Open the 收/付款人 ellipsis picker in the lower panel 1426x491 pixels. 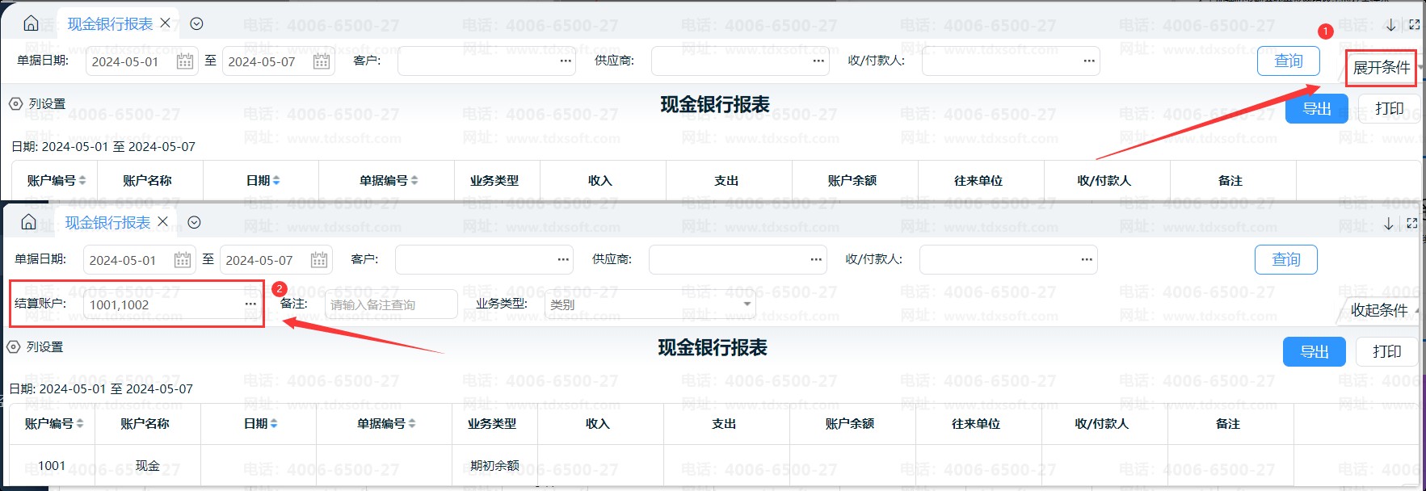(x=1087, y=260)
